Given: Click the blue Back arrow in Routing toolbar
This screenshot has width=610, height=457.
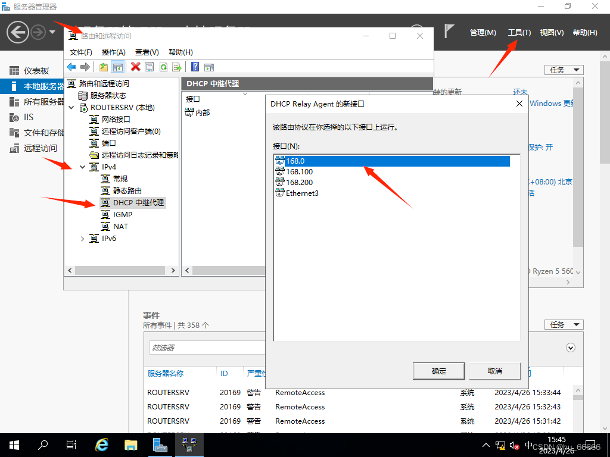Looking at the screenshot, I should coord(71,67).
